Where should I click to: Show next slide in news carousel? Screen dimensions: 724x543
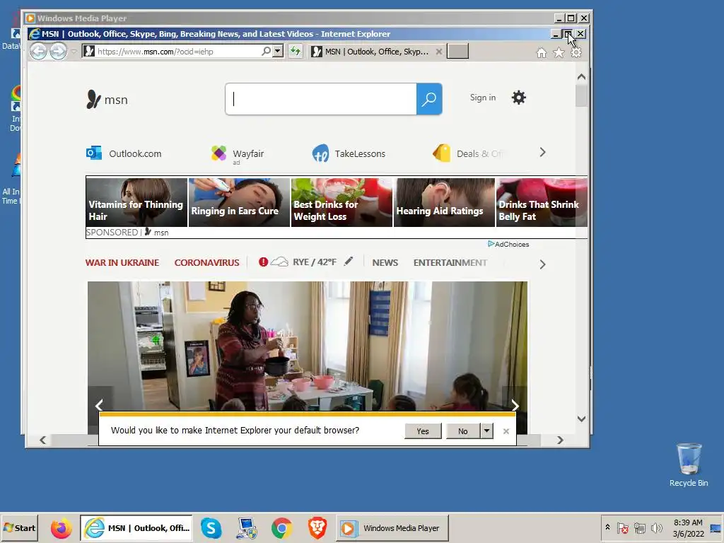point(515,405)
